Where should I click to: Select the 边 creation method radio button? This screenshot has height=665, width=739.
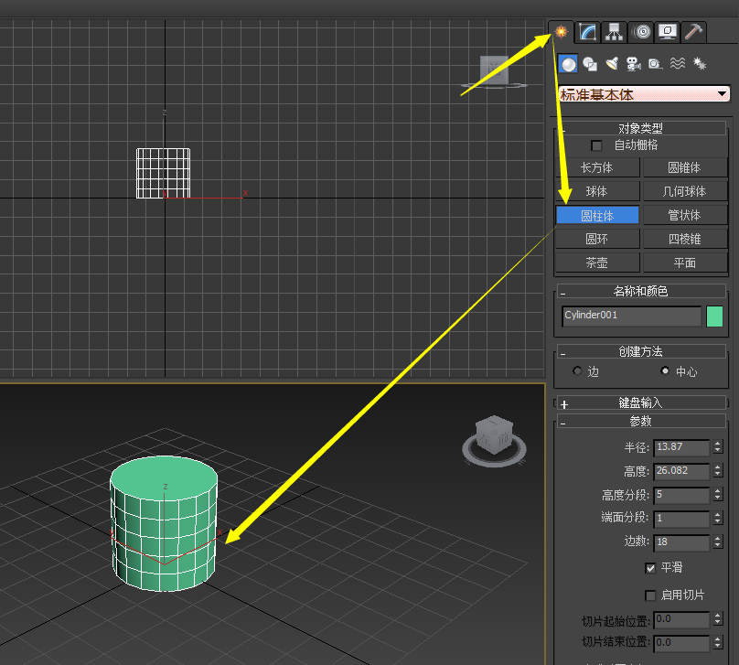coord(577,371)
